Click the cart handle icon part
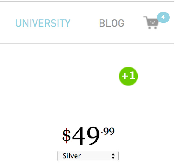Screen dimensions: 180x164 (145, 18)
